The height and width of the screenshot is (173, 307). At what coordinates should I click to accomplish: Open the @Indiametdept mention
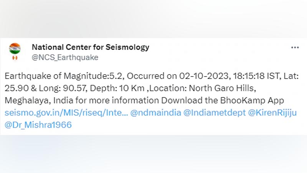[215, 113]
